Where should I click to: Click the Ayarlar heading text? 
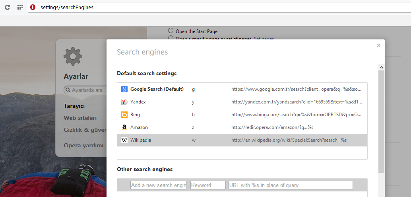(x=76, y=76)
